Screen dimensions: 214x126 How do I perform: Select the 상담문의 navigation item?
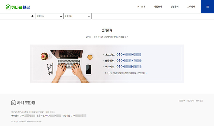[175, 6]
